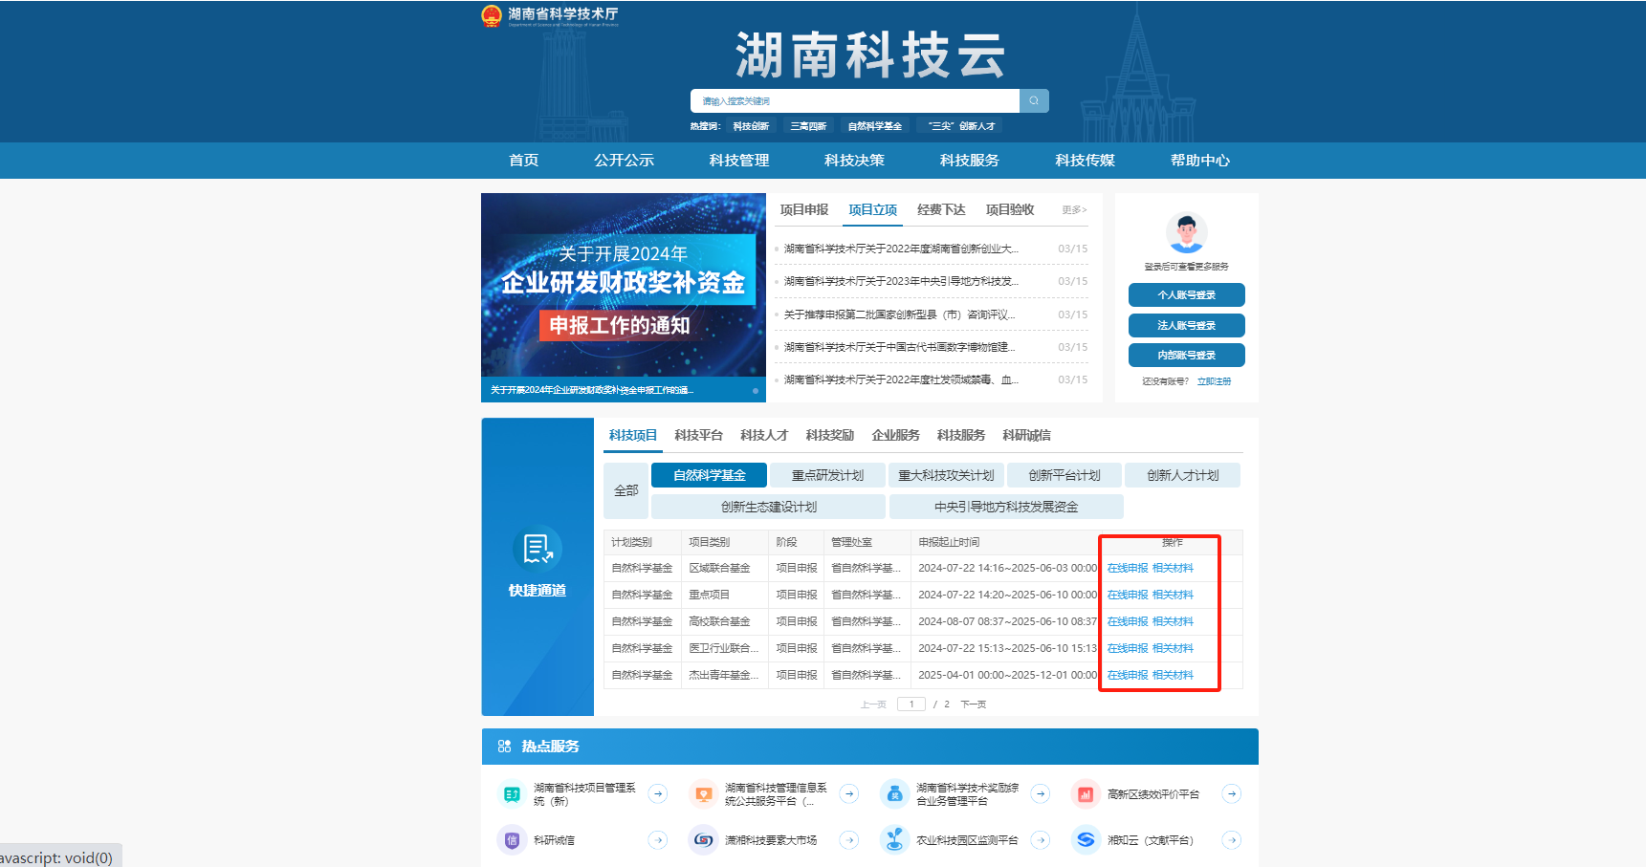Click the 科研诚信 purple shield icon
The width and height of the screenshot is (1646, 867).
(x=512, y=840)
